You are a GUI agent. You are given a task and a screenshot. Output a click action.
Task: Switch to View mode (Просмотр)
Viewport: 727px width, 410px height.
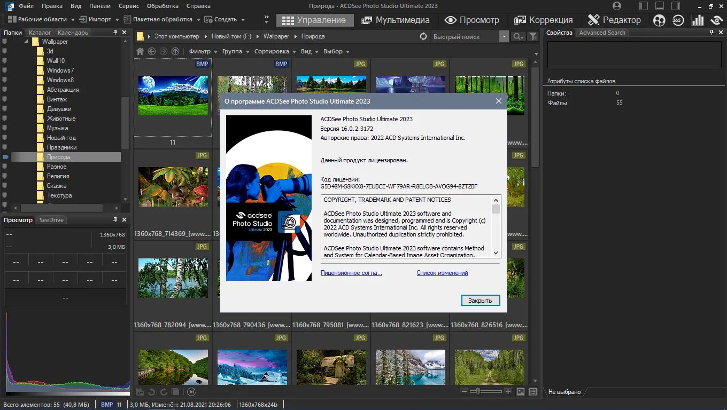pos(472,20)
